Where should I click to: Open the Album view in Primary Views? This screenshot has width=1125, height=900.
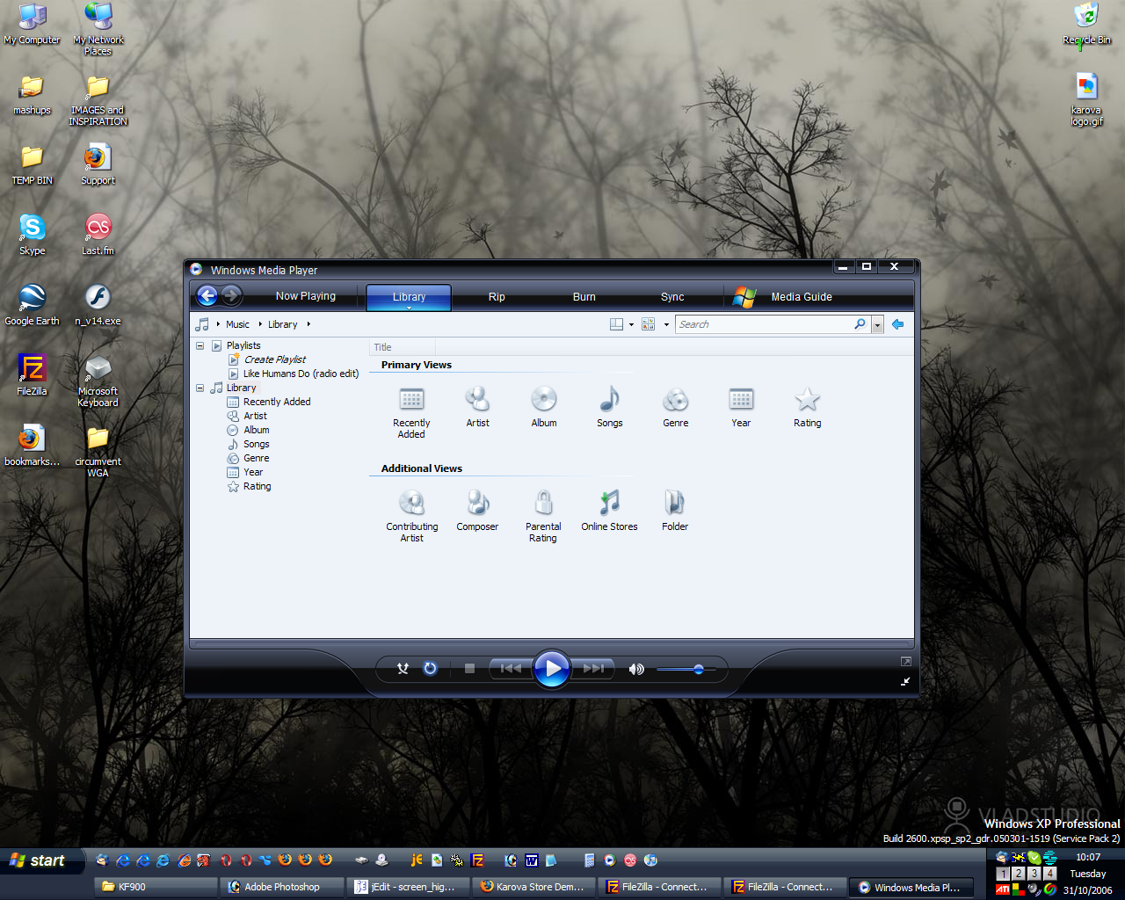544,407
